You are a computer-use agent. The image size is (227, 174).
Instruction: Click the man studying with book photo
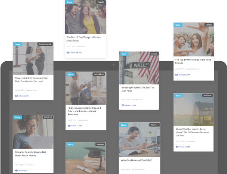tap(139, 140)
